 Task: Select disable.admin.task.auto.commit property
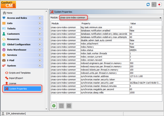click(x=106, y=40)
